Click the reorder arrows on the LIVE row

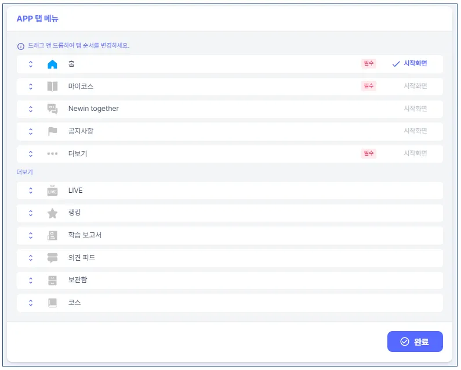coord(31,191)
